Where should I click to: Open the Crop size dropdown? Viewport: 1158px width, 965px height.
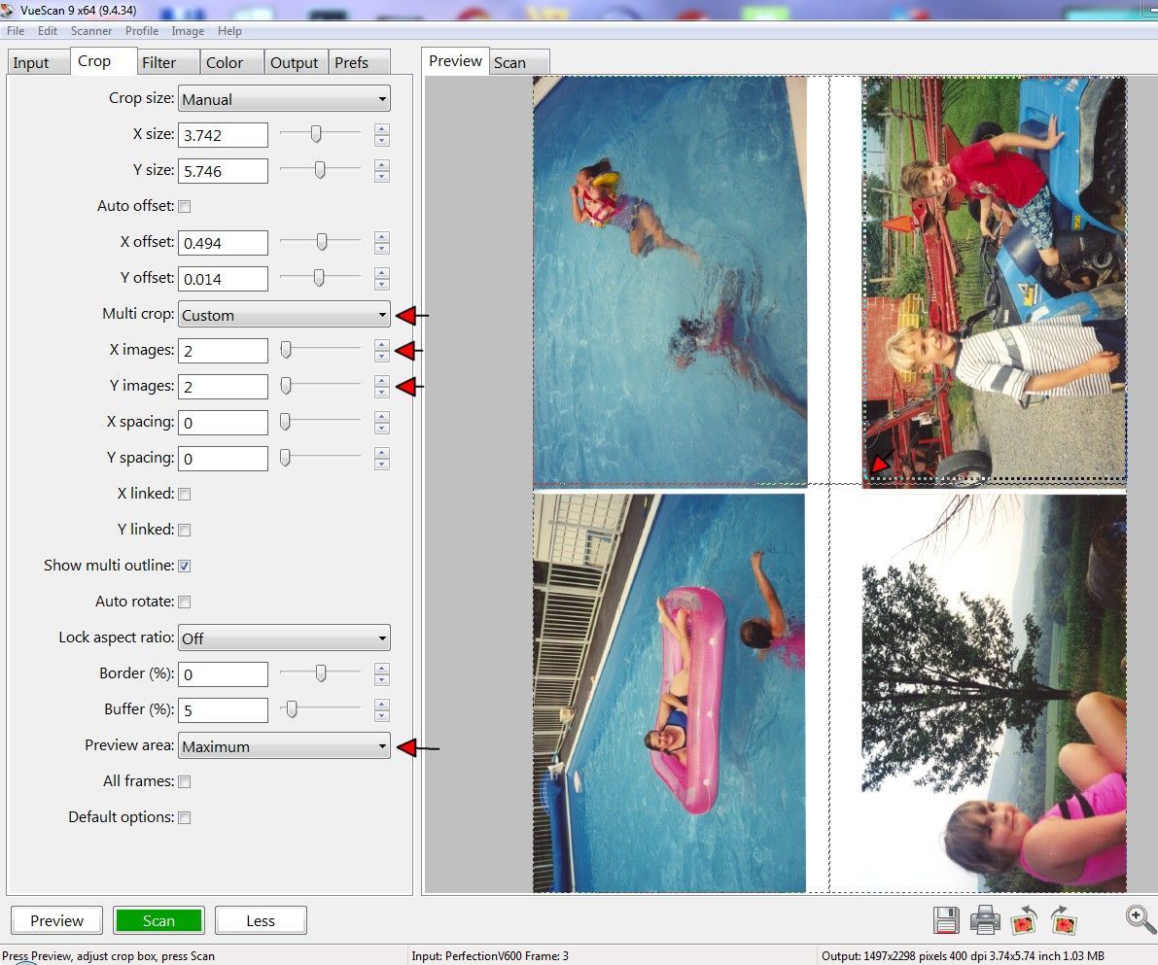pos(283,98)
